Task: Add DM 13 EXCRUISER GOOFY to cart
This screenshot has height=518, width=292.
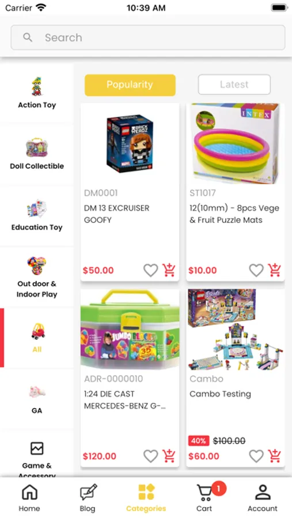Action: point(169,271)
